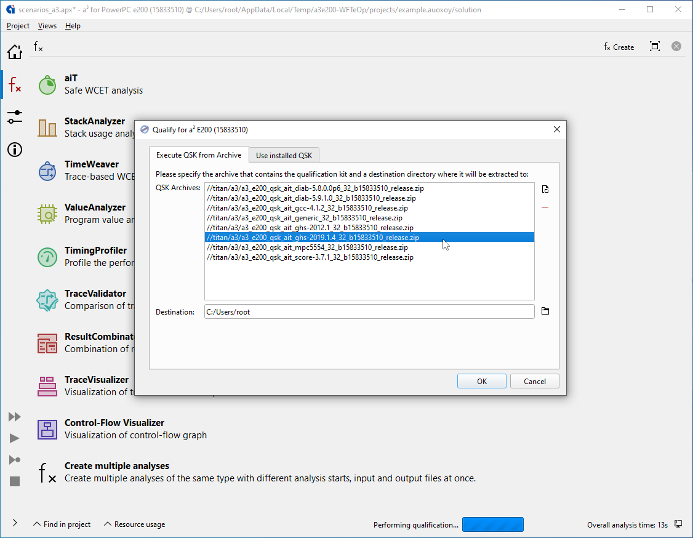The height and width of the screenshot is (538, 693).
Task: Browse for destination folder icon
Action: pos(545,311)
